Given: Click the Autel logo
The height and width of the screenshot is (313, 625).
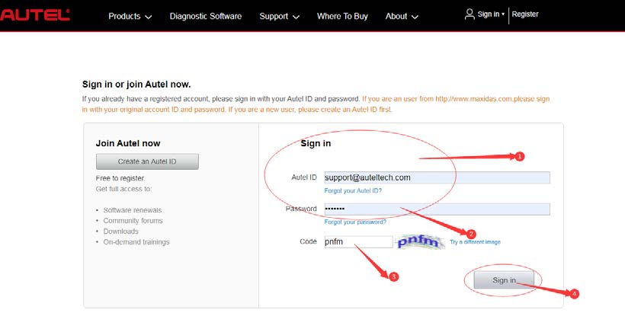Looking at the screenshot, I should 34,15.
